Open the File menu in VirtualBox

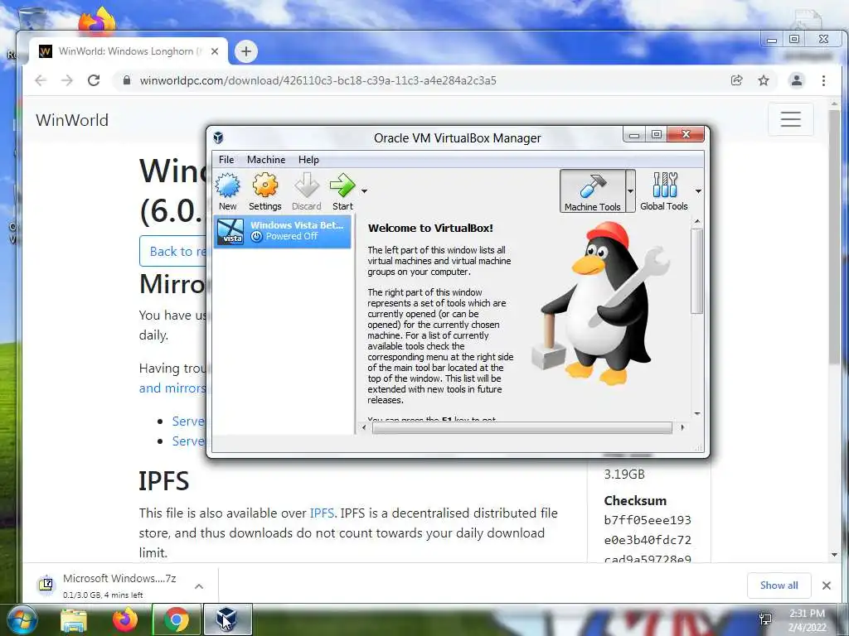tap(226, 160)
